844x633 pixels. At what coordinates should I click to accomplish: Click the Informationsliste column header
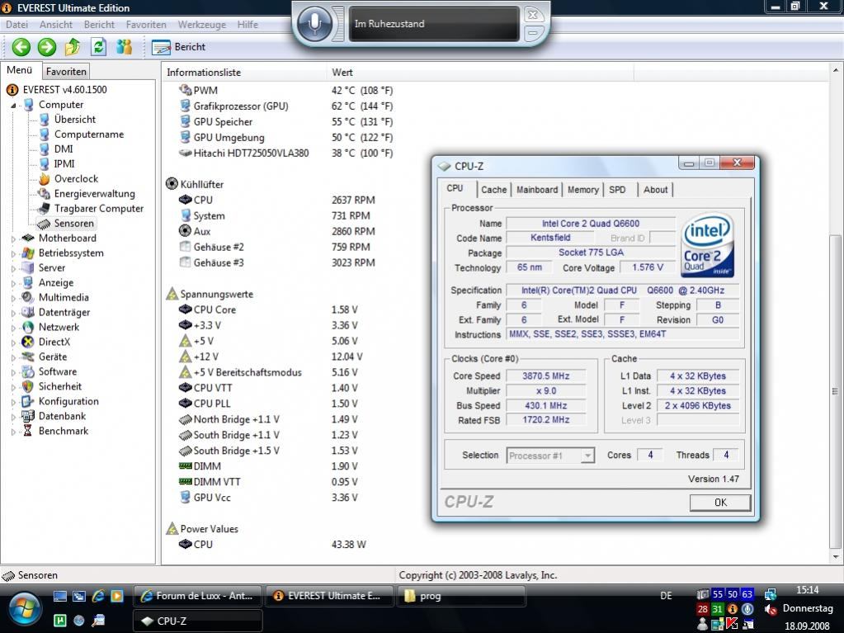click(244, 72)
